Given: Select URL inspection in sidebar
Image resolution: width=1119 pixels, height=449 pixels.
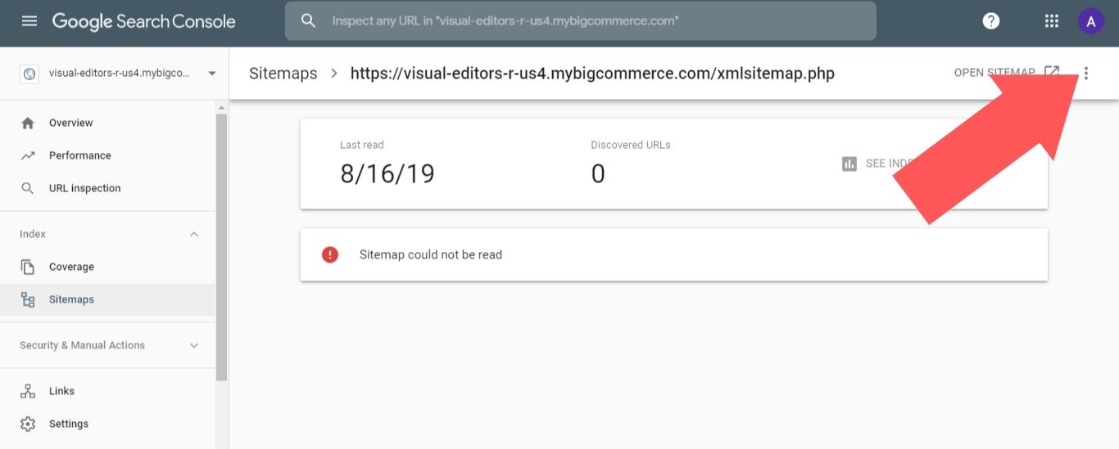Looking at the screenshot, I should (84, 188).
